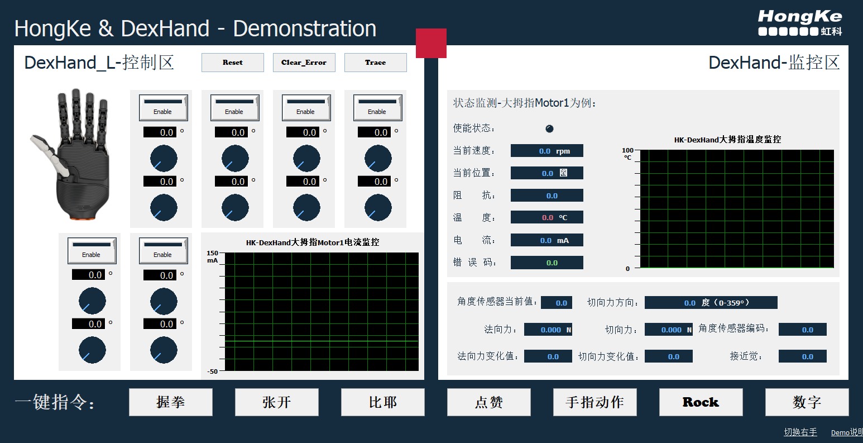Click the 握拳 fist gesture button
Screen dimensions: 863x443
pyautogui.click(x=171, y=402)
